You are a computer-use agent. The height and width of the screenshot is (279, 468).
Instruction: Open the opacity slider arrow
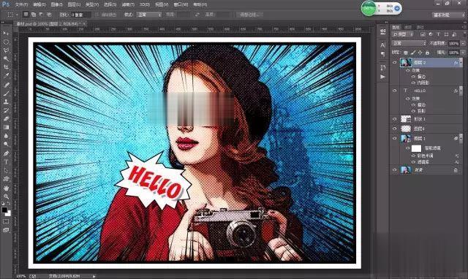coord(463,43)
